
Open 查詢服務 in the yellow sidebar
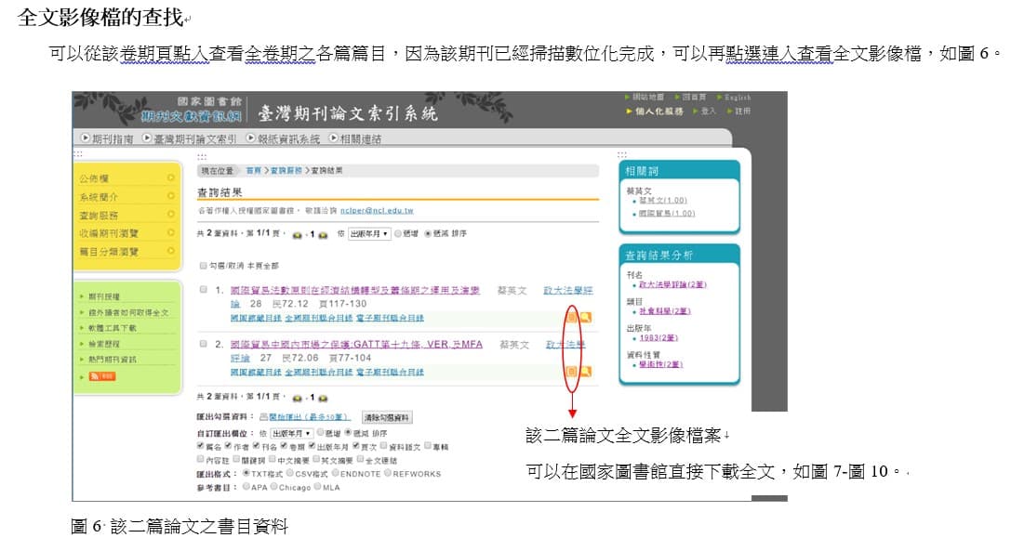coord(99,215)
